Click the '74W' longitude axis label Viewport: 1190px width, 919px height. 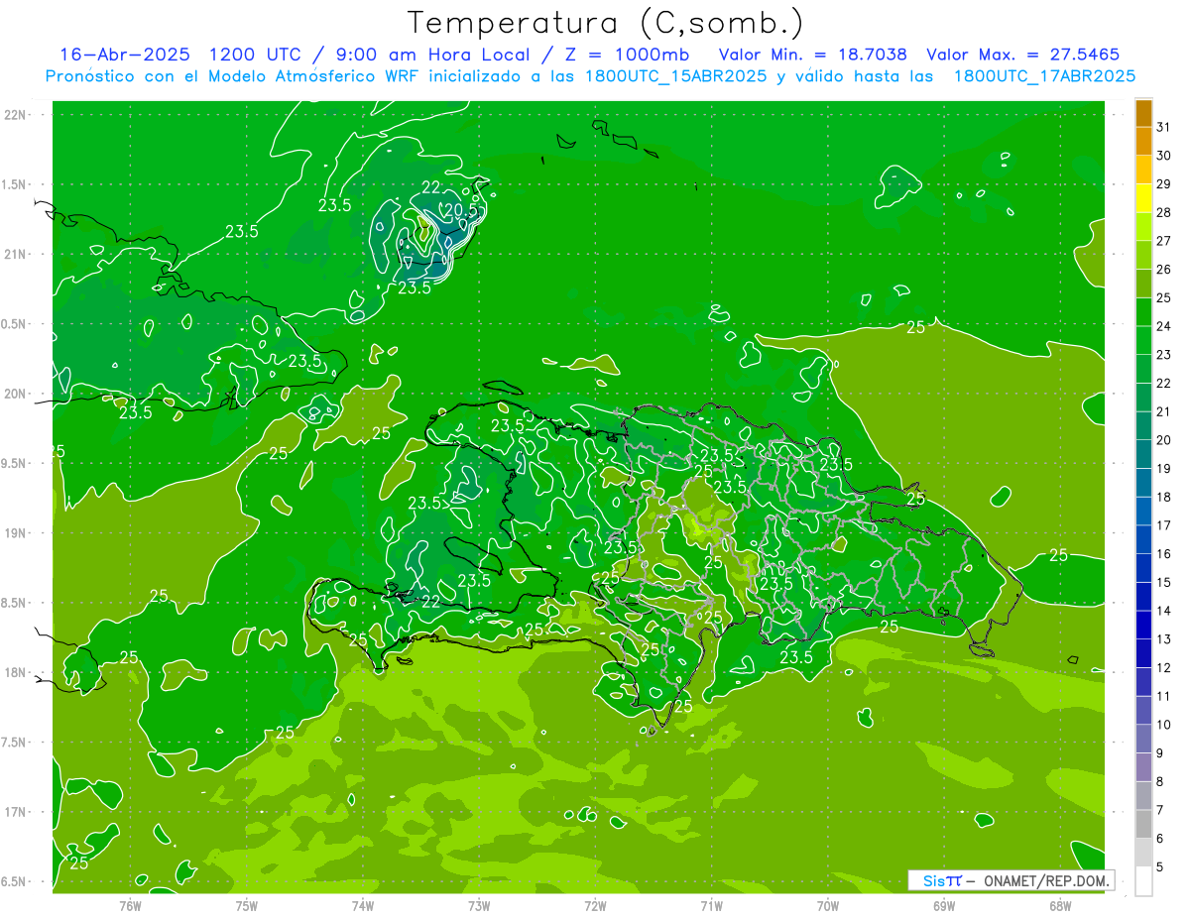pyautogui.click(x=362, y=906)
